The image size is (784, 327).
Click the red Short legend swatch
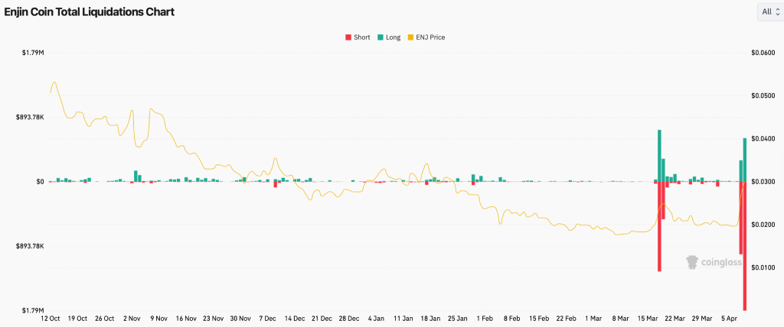(349, 37)
